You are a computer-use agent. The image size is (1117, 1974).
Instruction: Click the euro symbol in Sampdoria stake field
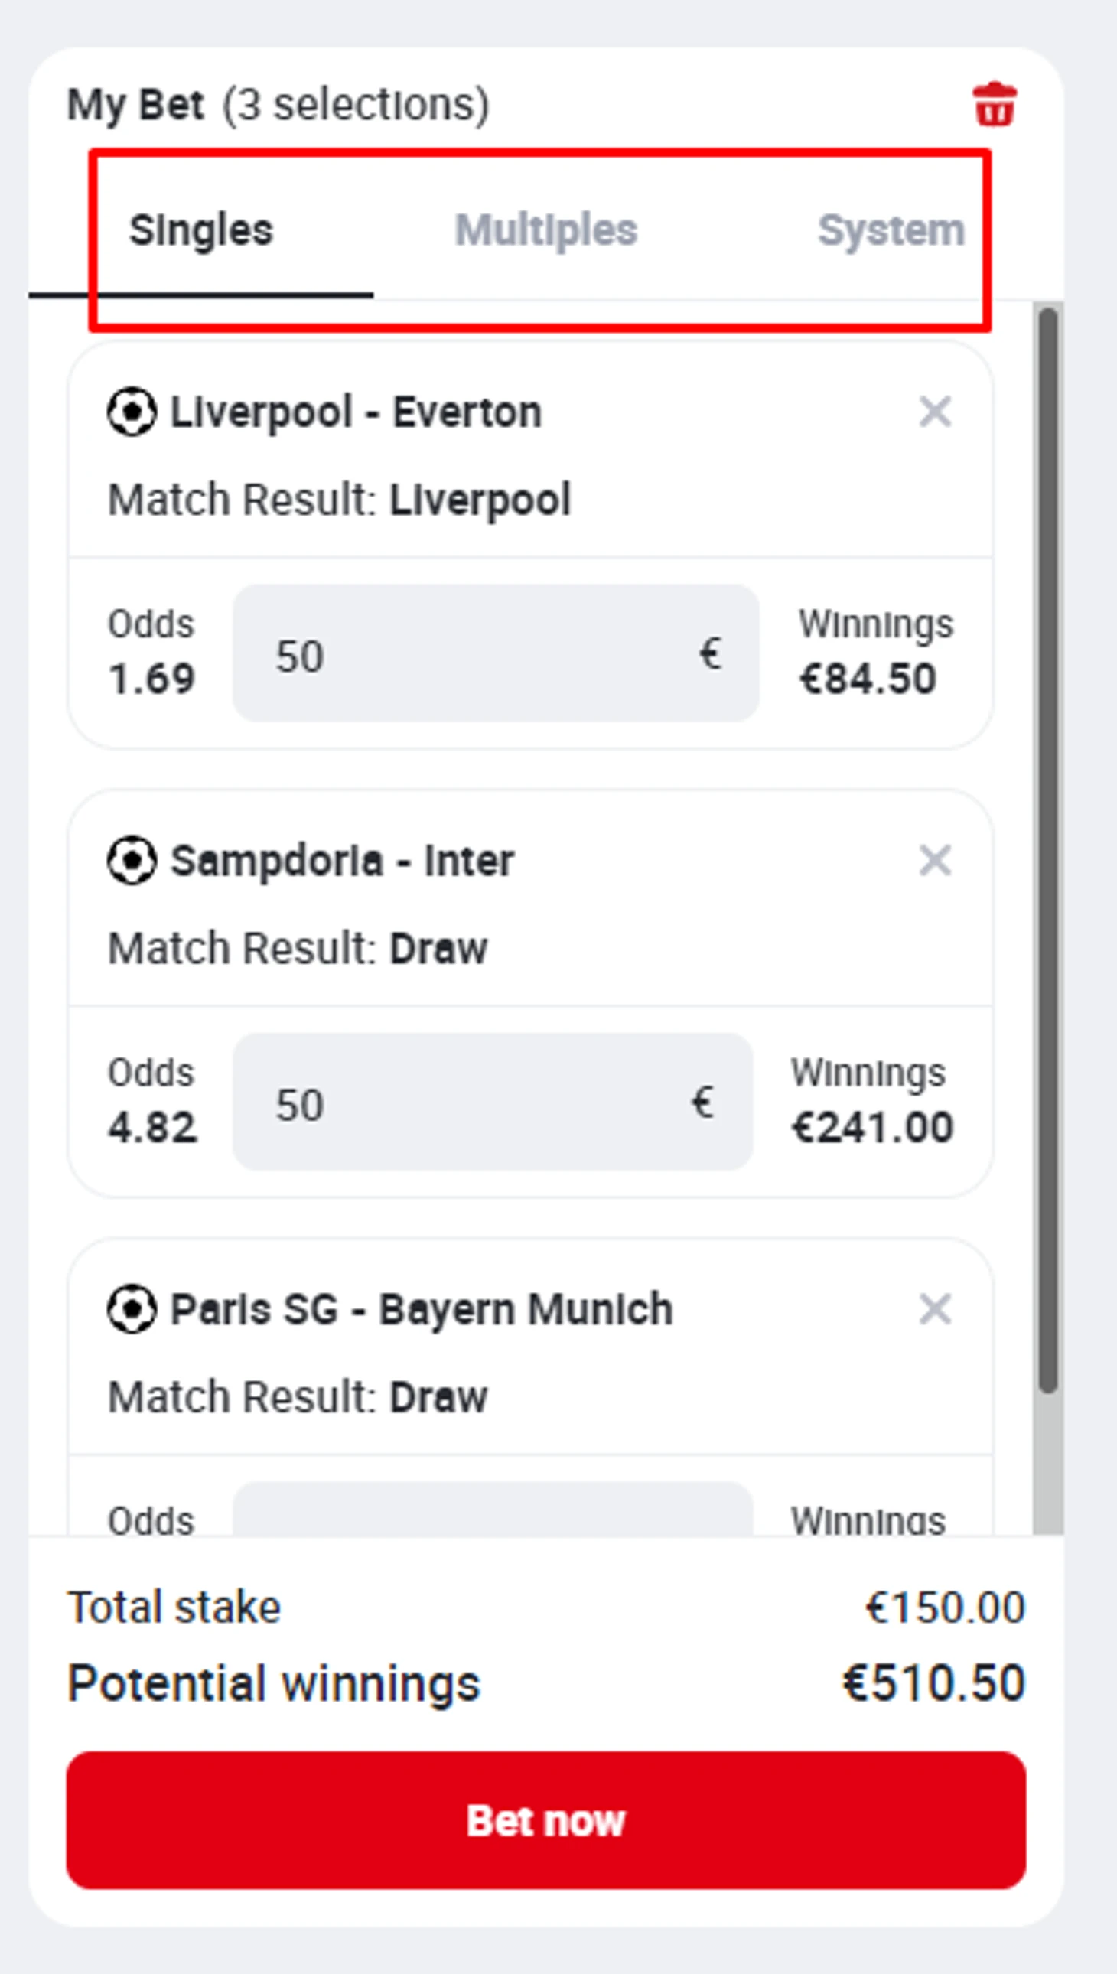click(x=703, y=1103)
